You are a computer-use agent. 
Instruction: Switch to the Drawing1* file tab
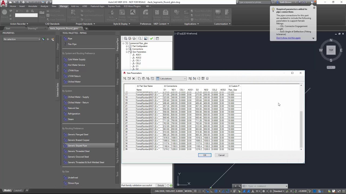[x=33, y=29]
